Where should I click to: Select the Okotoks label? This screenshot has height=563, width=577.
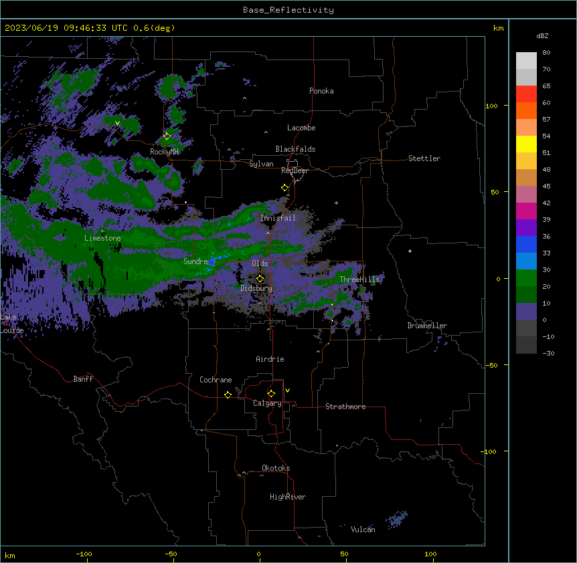pos(276,468)
